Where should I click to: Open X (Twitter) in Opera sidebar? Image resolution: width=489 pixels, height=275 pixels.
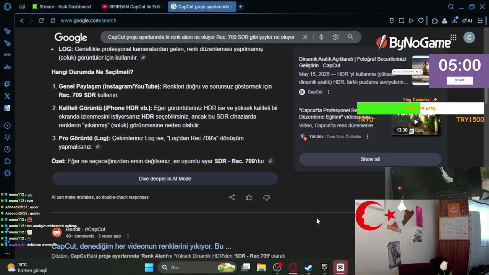point(7,96)
